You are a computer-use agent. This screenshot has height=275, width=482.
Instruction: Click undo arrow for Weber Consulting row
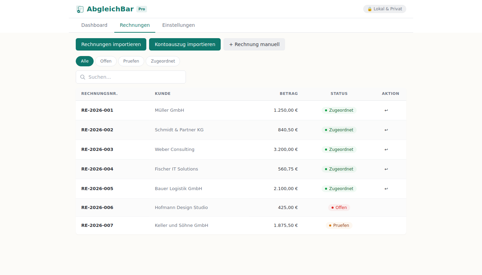point(386,150)
